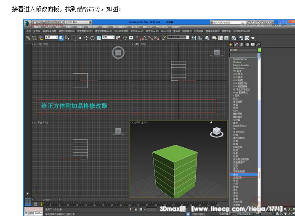The height and width of the screenshot is (216, 295).
Task: Select the Unlink Selection tool icon
Action: 35,38
